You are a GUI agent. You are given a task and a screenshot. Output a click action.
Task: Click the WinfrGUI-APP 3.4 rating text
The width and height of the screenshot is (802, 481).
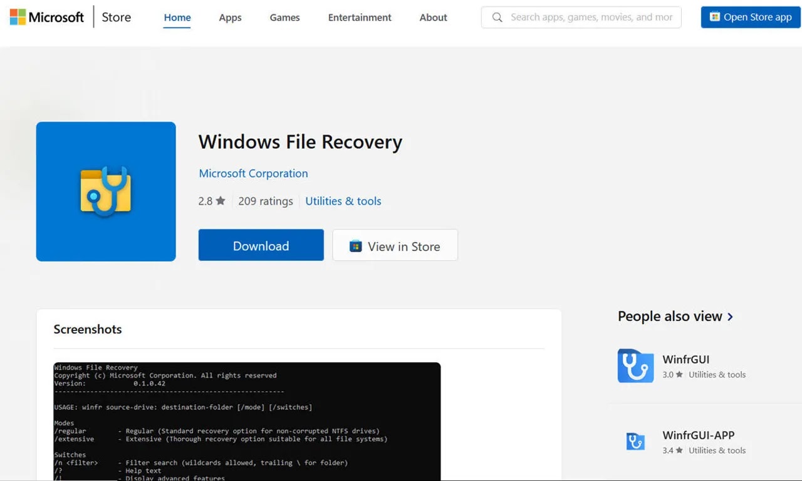click(x=673, y=450)
